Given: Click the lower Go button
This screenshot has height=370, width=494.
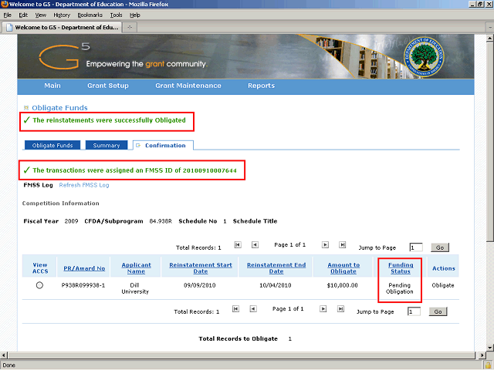Looking at the screenshot, I should 438,311.
